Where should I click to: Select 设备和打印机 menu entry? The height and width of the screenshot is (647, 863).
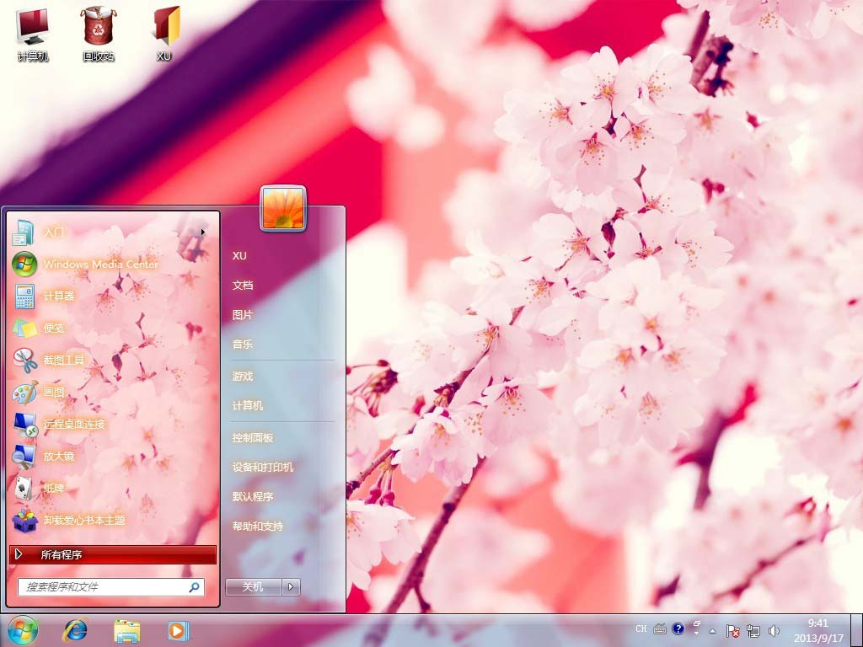pos(263,467)
